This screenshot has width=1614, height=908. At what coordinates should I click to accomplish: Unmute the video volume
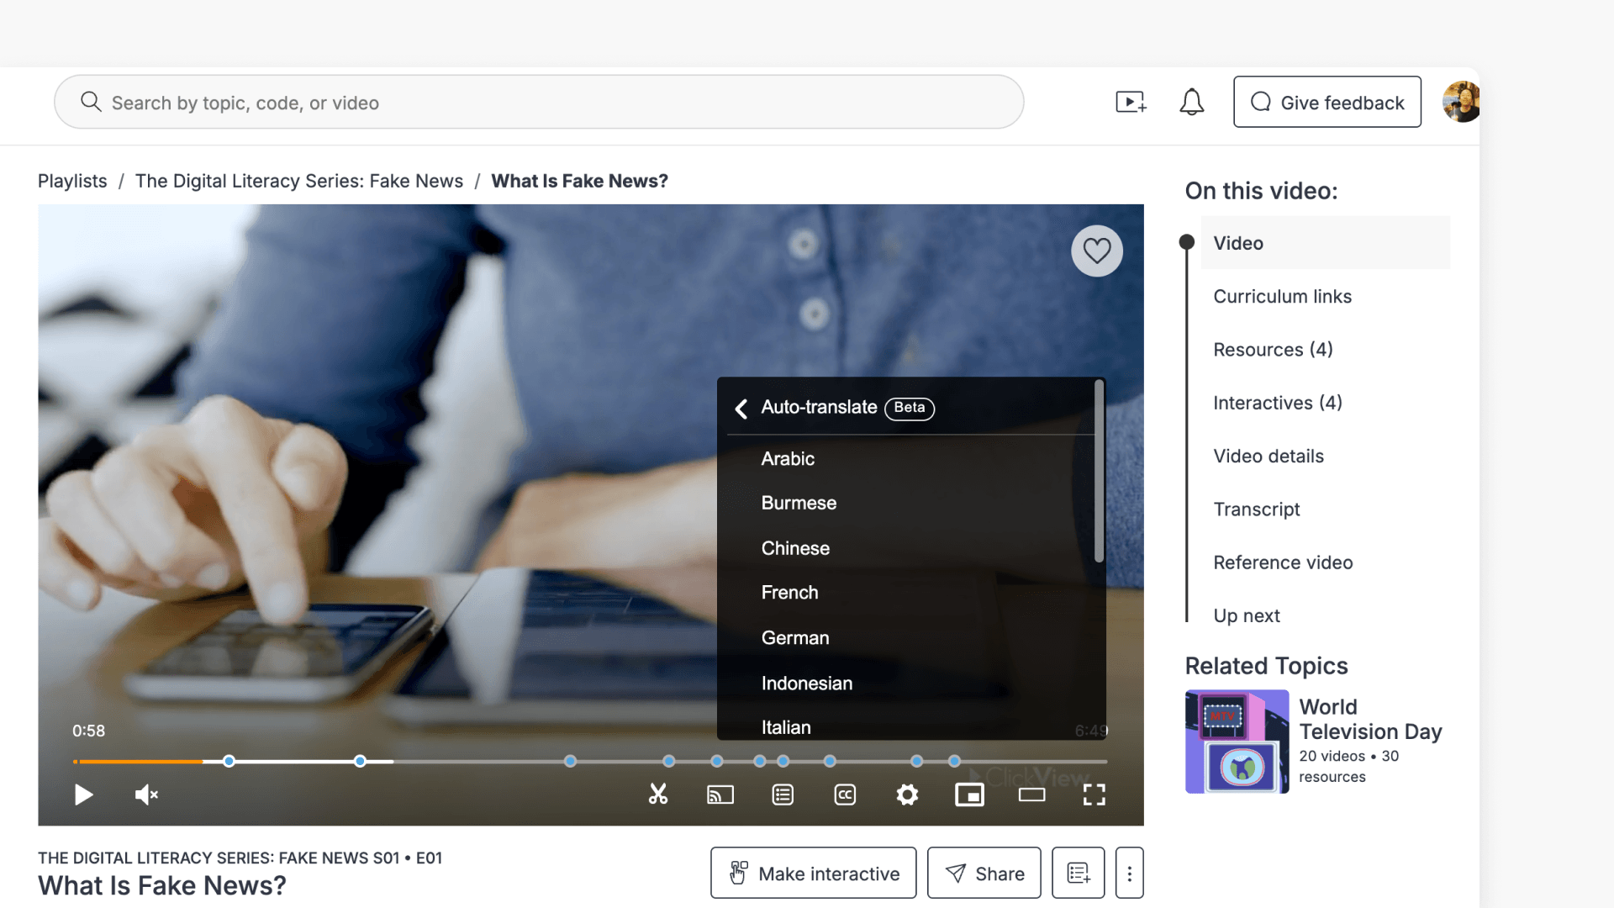(x=146, y=794)
